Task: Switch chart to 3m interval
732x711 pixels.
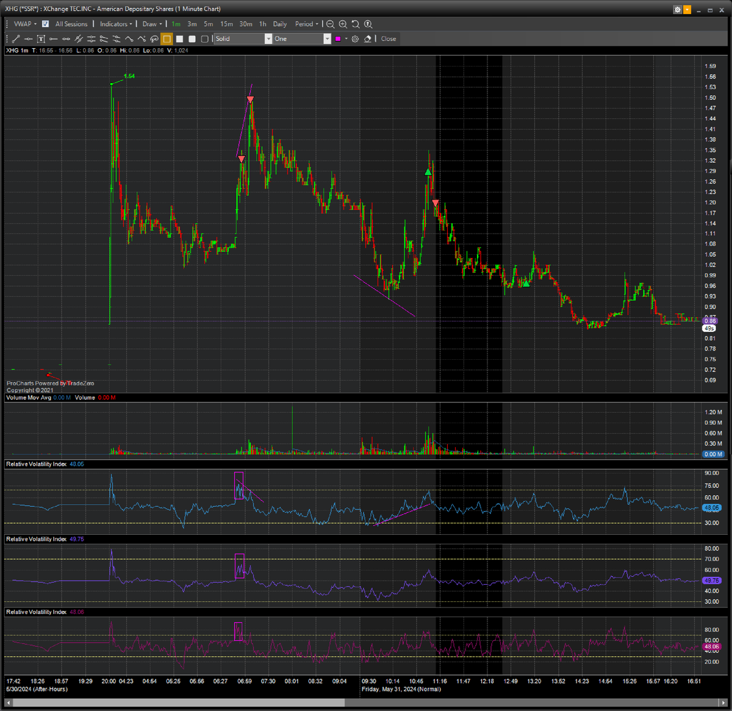Action: (x=192, y=24)
